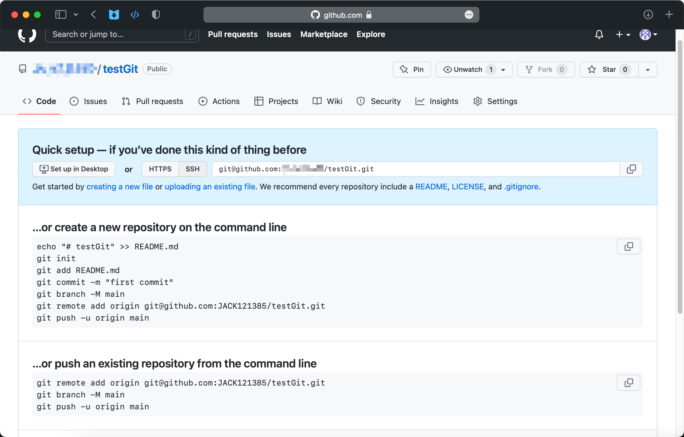Select the Code tab
The height and width of the screenshot is (437, 684).
pos(40,101)
